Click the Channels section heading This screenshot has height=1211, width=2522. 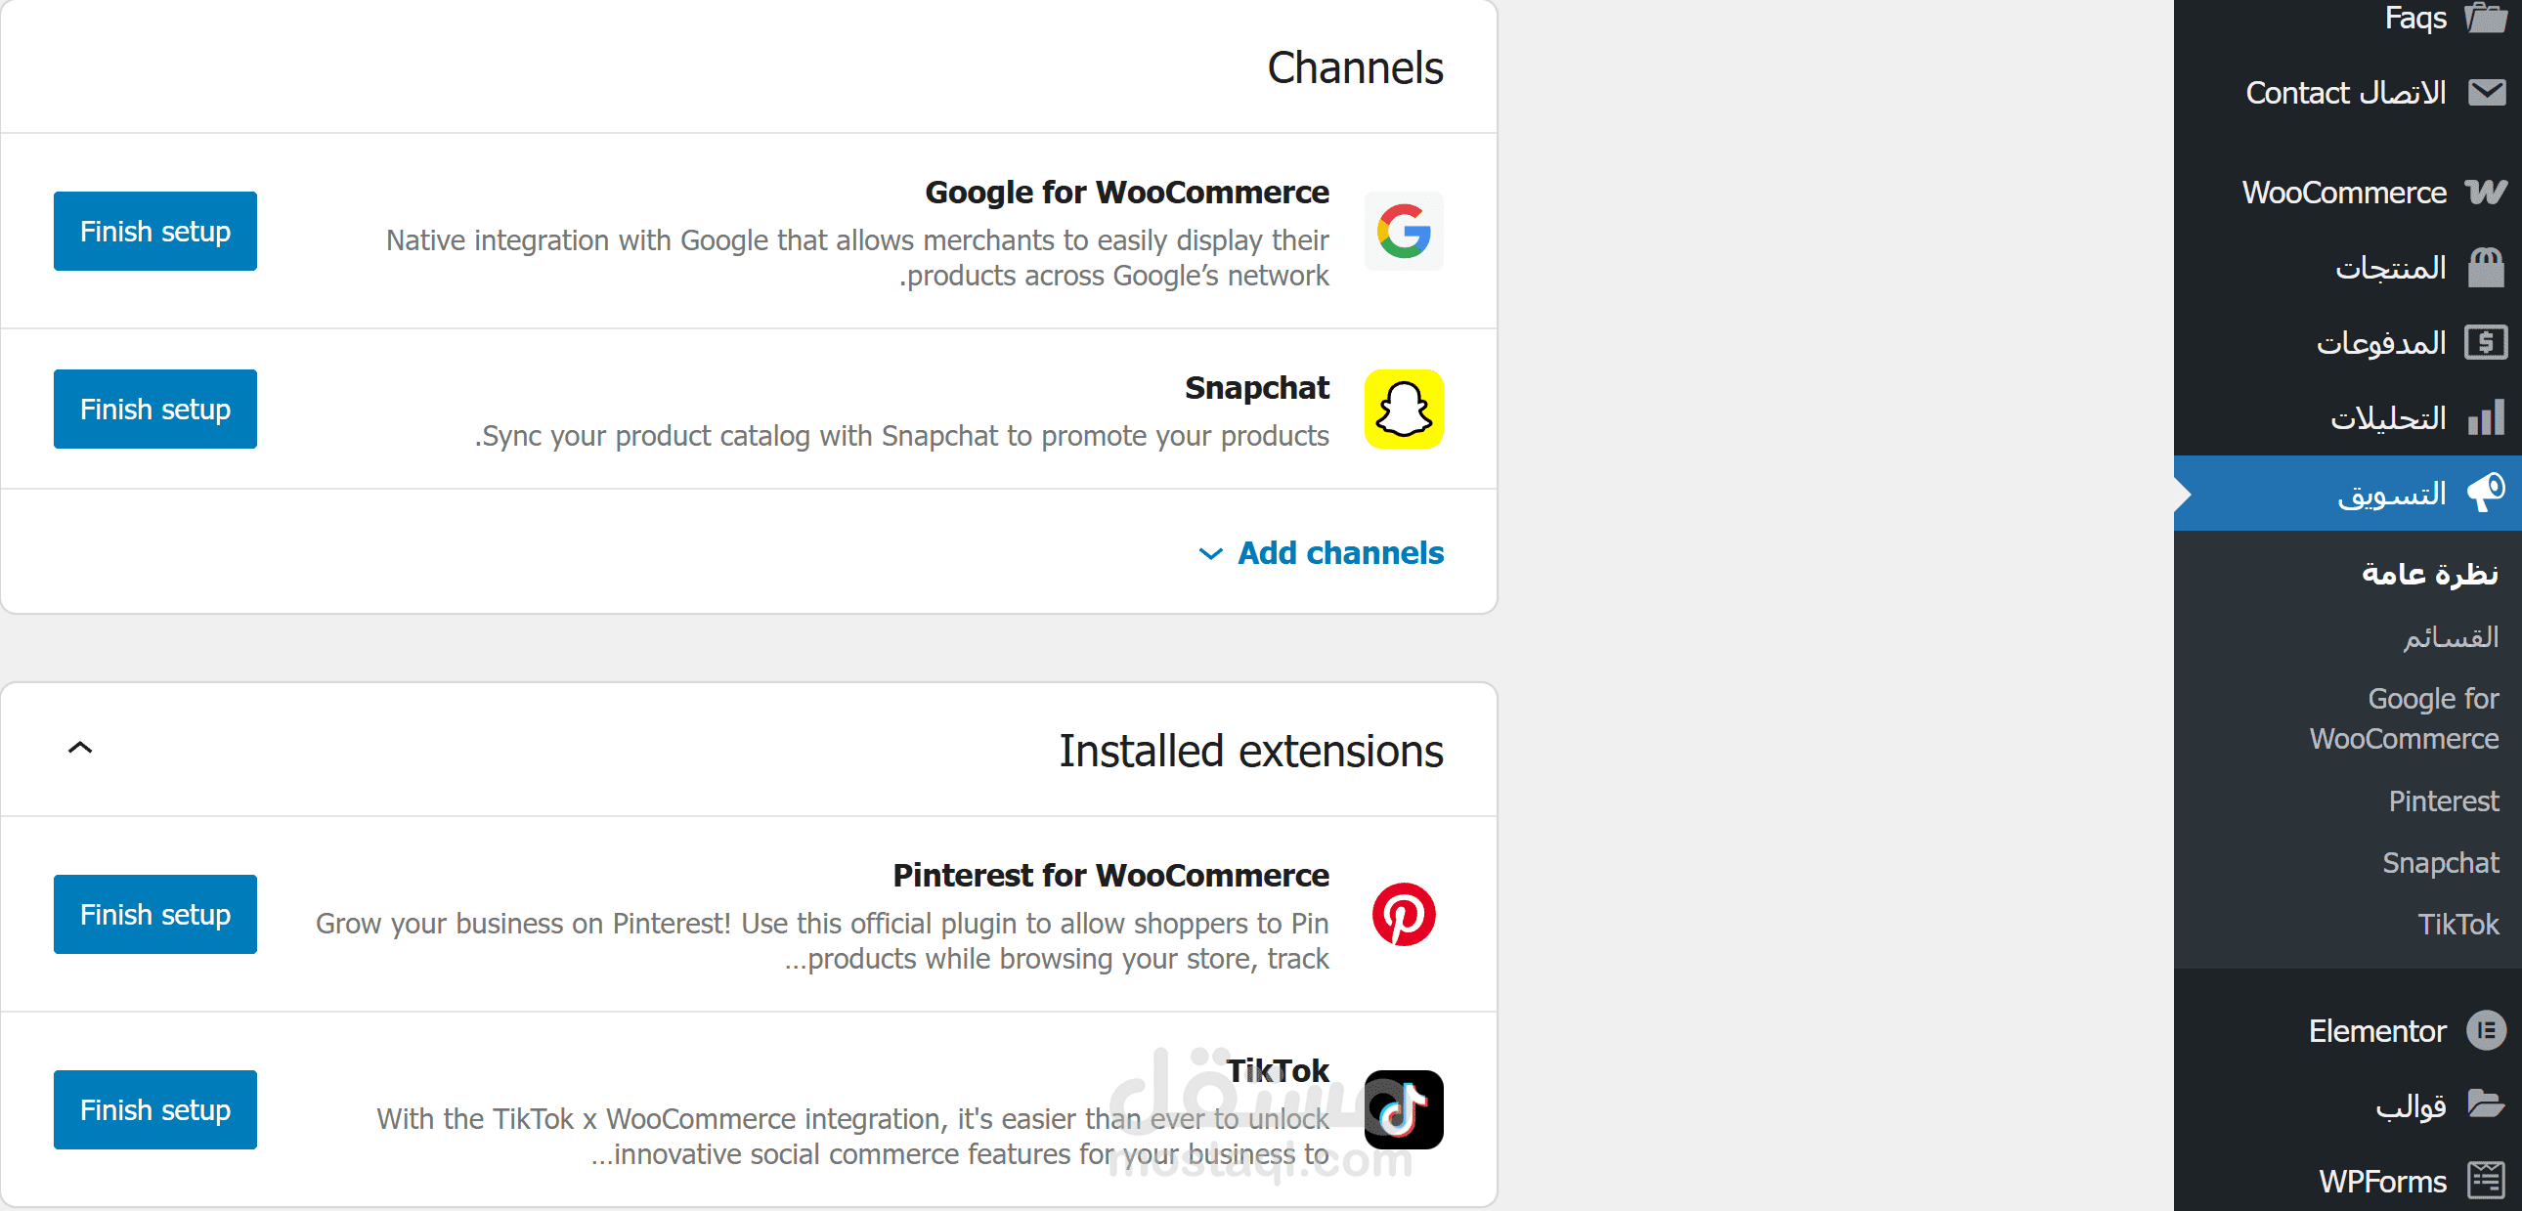(x=1354, y=68)
